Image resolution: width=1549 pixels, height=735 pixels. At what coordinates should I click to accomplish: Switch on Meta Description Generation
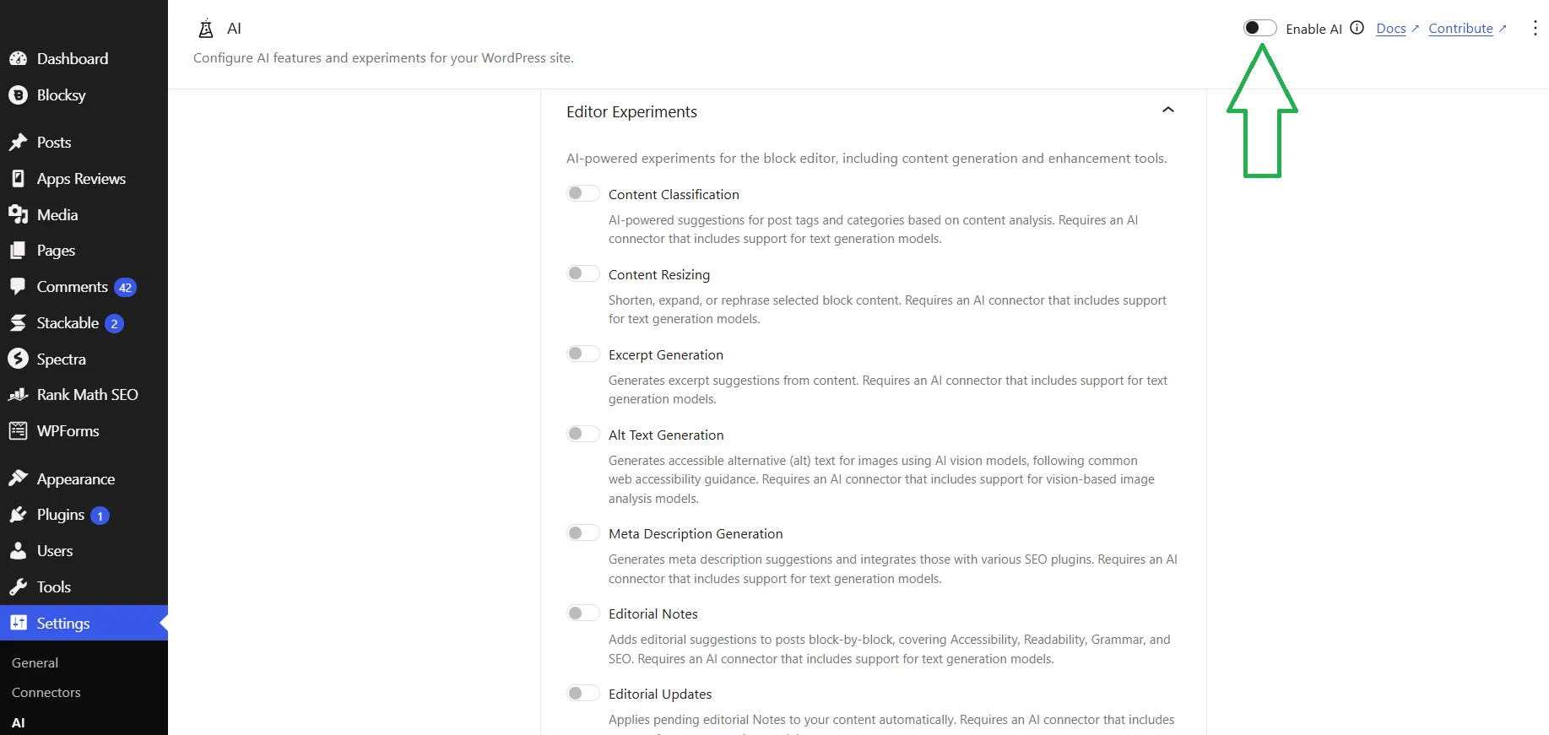(582, 532)
